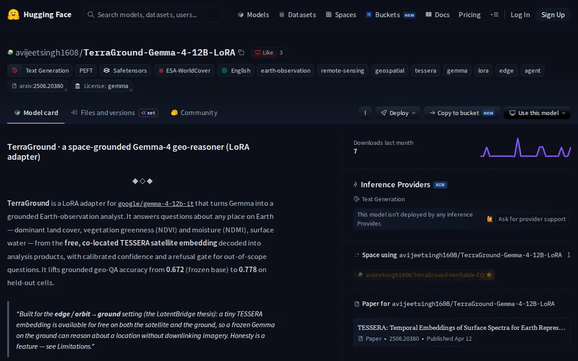Switch to the Model card tab
The height and width of the screenshot is (361, 578).
point(36,113)
